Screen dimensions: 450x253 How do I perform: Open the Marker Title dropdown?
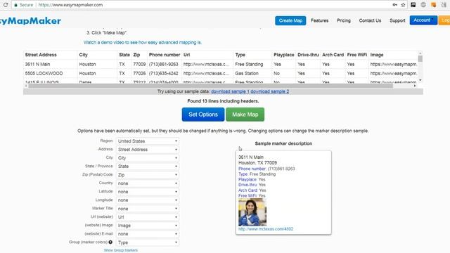pos(148,209)
